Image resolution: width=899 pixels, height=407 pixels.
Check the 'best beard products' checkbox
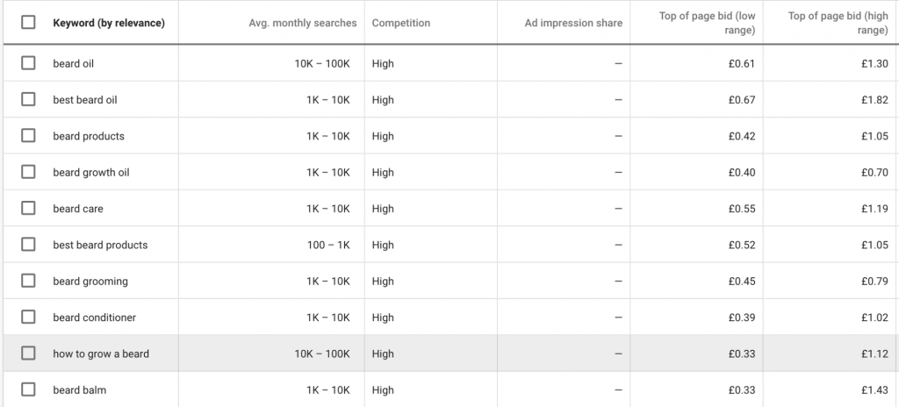tap(28, 245)
